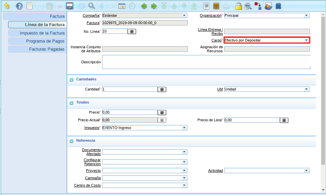Open the calculator button next to Precio
The image size is (326, 195).
click(162, 113)
